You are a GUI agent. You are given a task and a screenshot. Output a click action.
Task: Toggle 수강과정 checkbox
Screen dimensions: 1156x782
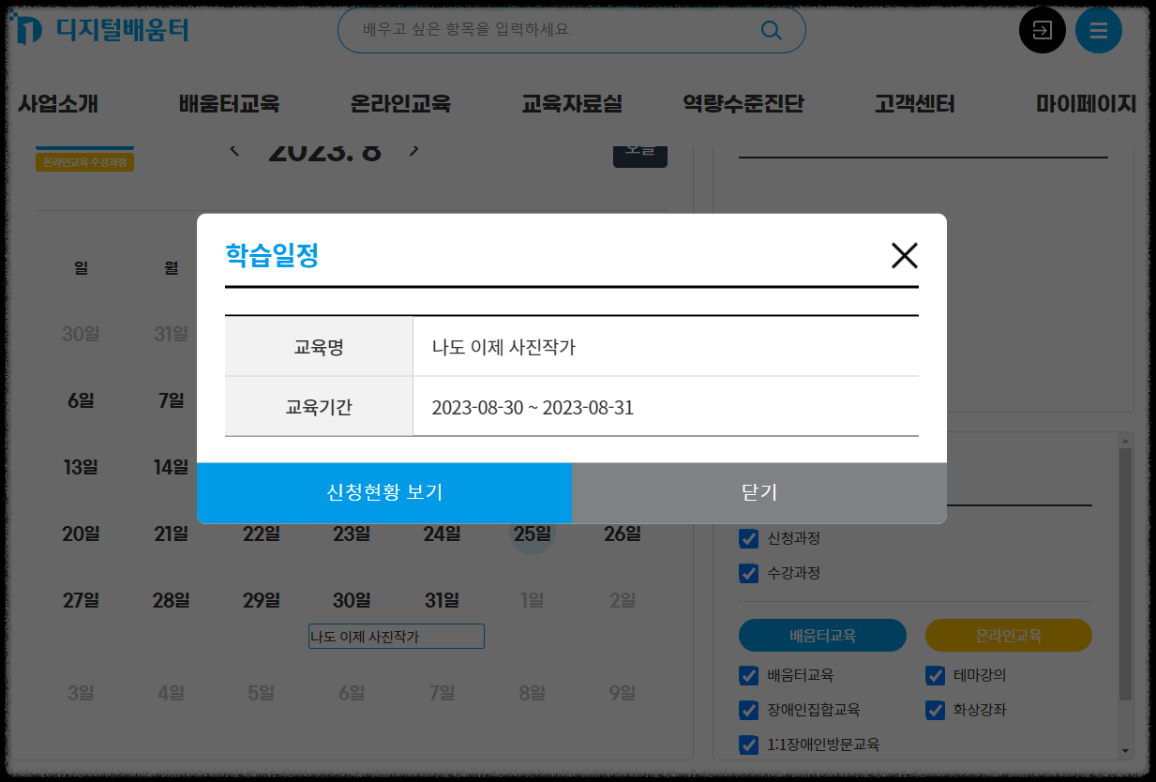[x=748, y=572]
